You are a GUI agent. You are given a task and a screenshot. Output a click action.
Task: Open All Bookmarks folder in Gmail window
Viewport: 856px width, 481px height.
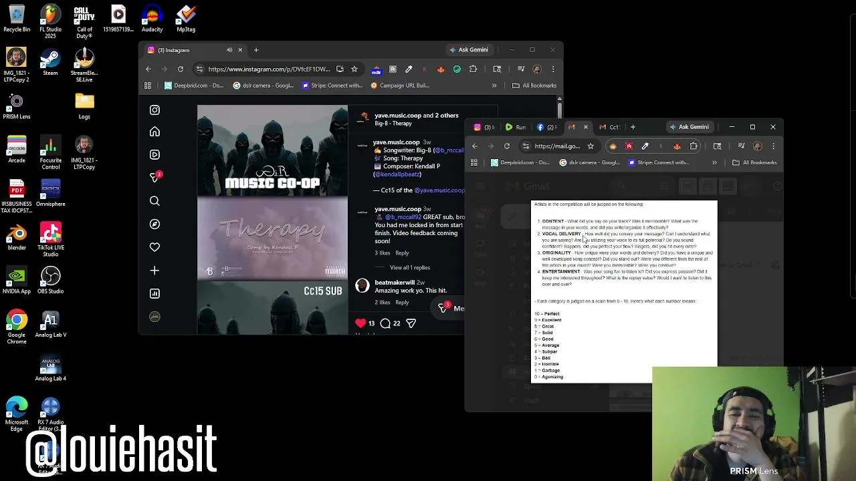pos(754,162)
